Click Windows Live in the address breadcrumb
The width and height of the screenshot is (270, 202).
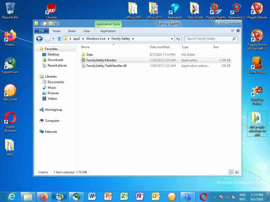click(x=96, y=39)
